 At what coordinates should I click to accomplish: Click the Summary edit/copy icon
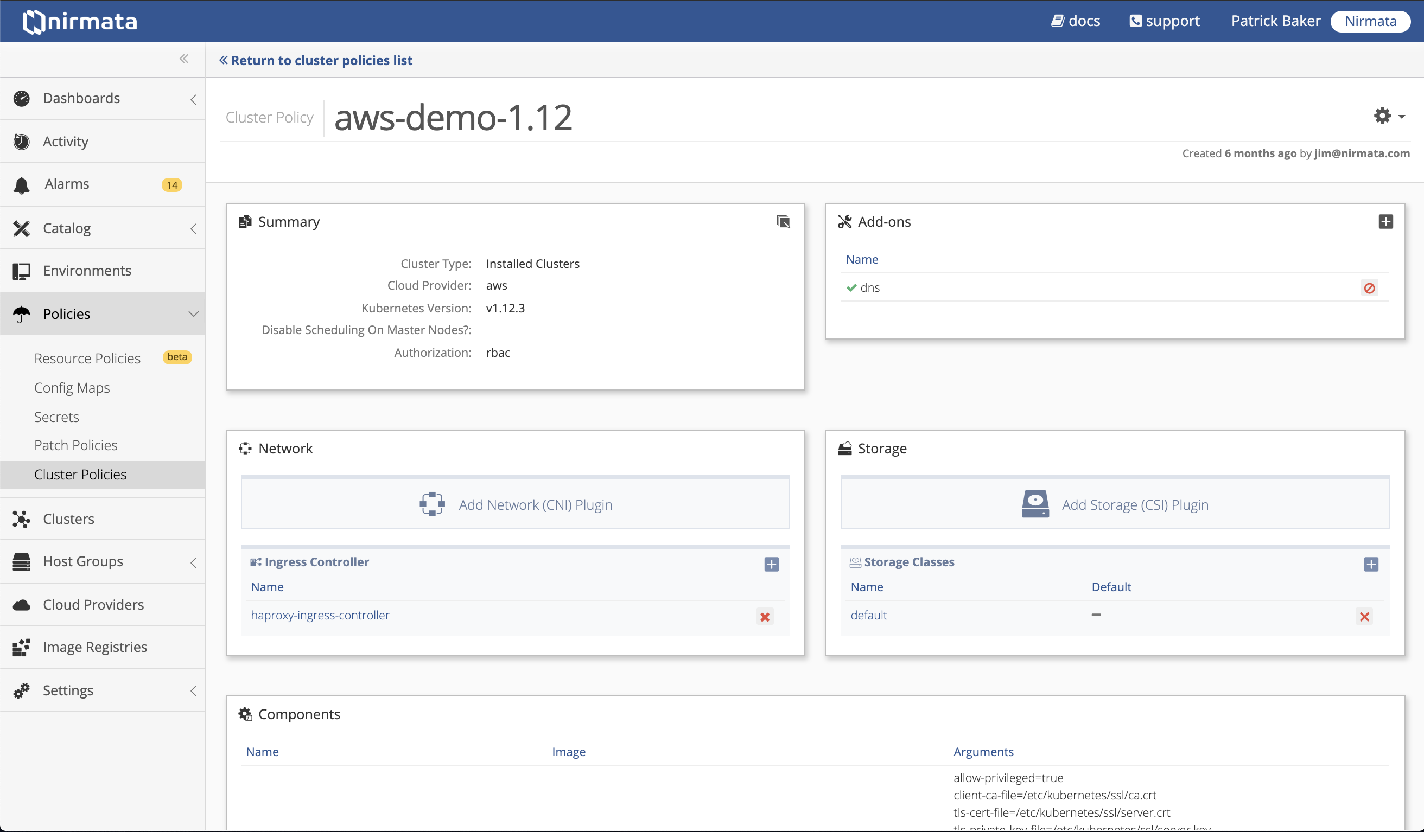tap(783, 221)
